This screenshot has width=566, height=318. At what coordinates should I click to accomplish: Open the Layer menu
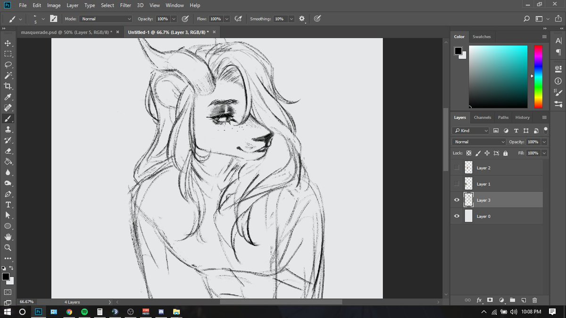[73, 5]
